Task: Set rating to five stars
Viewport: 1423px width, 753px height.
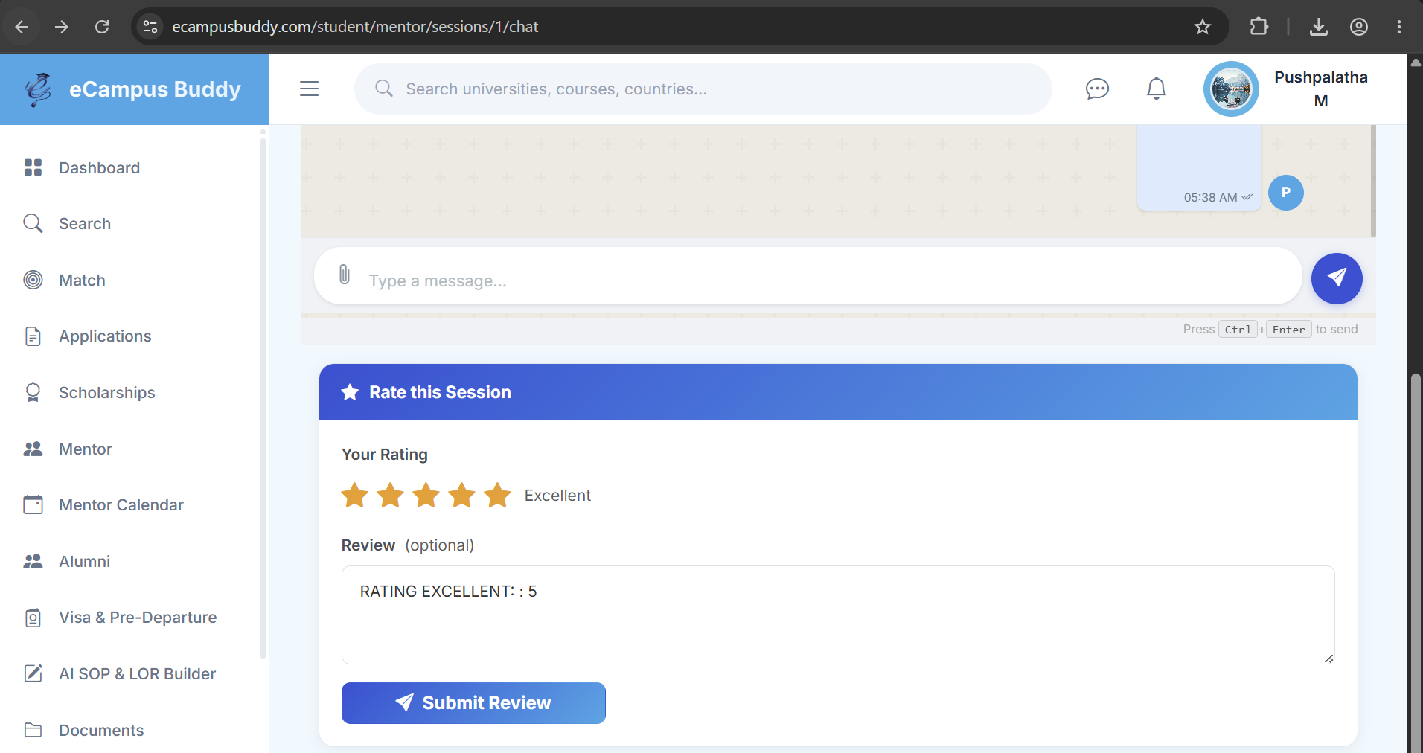Action: 498,495
